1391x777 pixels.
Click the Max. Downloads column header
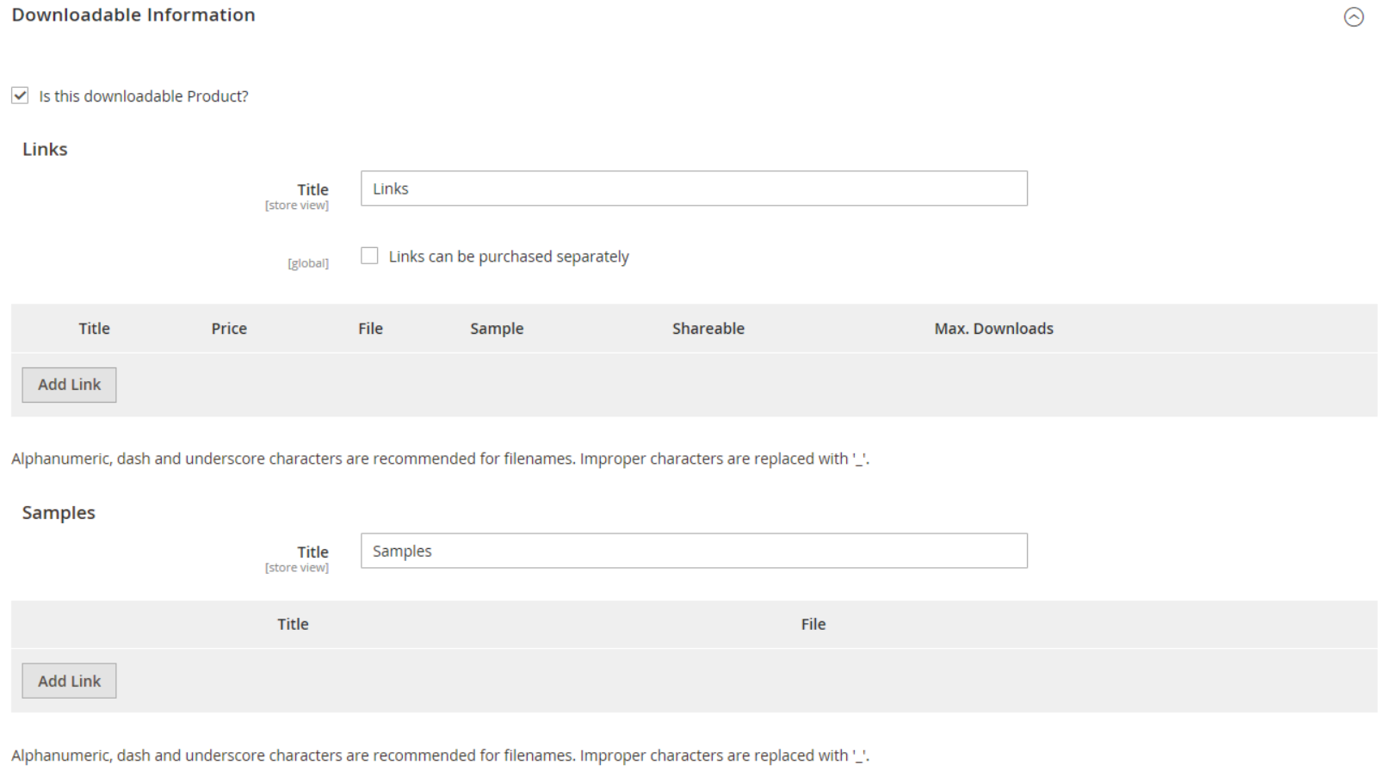coord(993,329)
